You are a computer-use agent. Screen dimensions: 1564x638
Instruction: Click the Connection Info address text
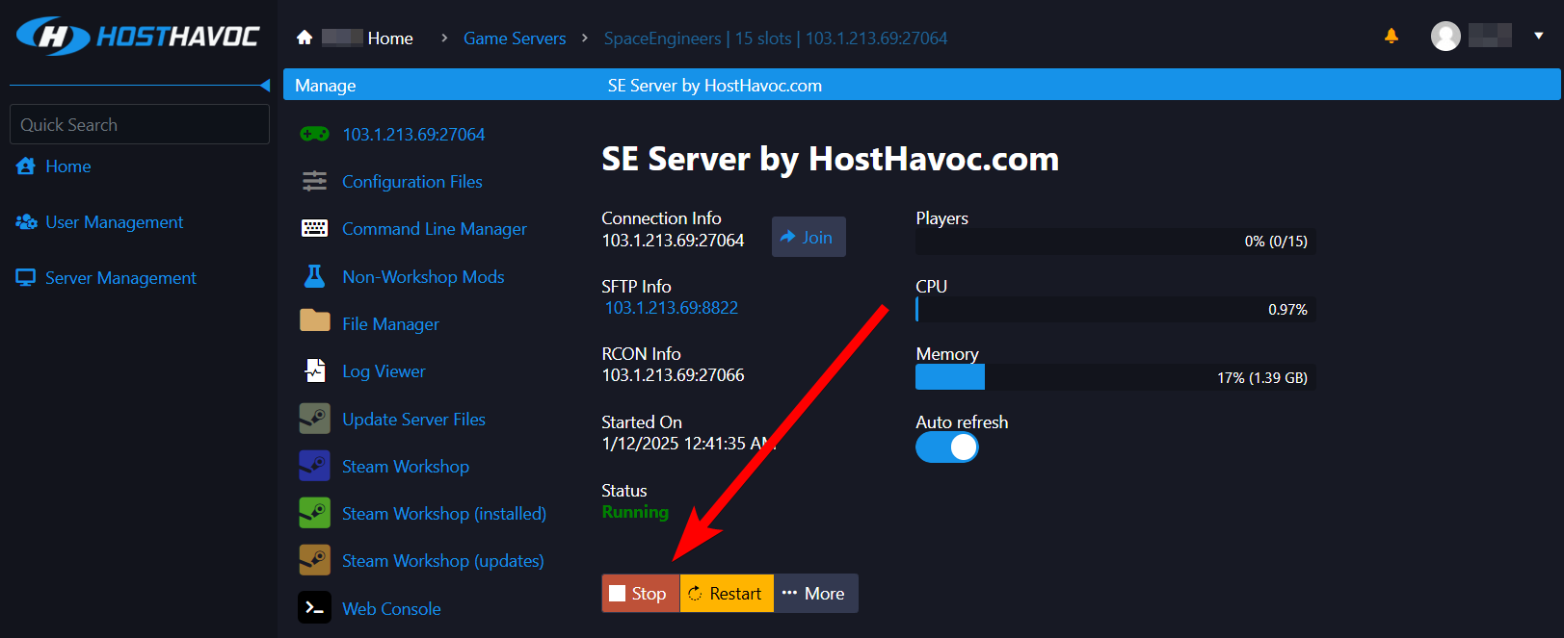point(673,241)
